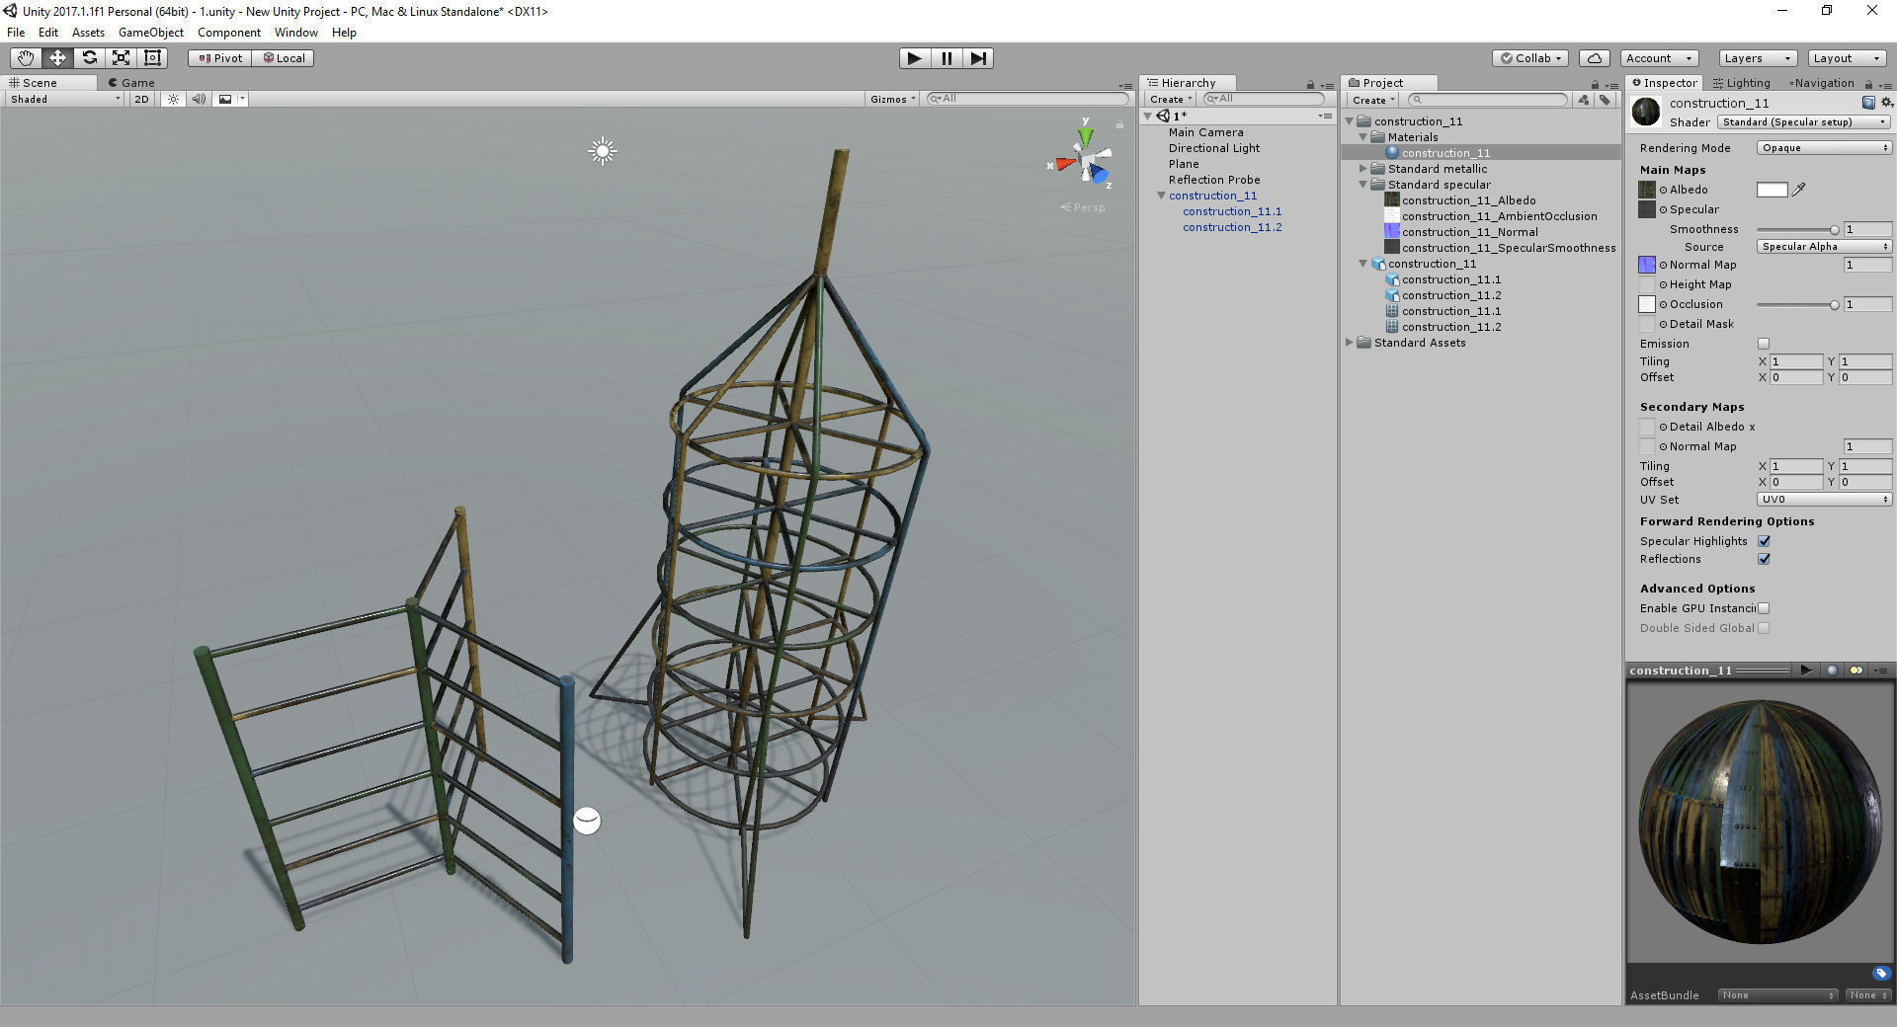Switch to the Lighting tab
The width and height of the screenshot is (1897, 1027).
click(x=1742, y=83)
